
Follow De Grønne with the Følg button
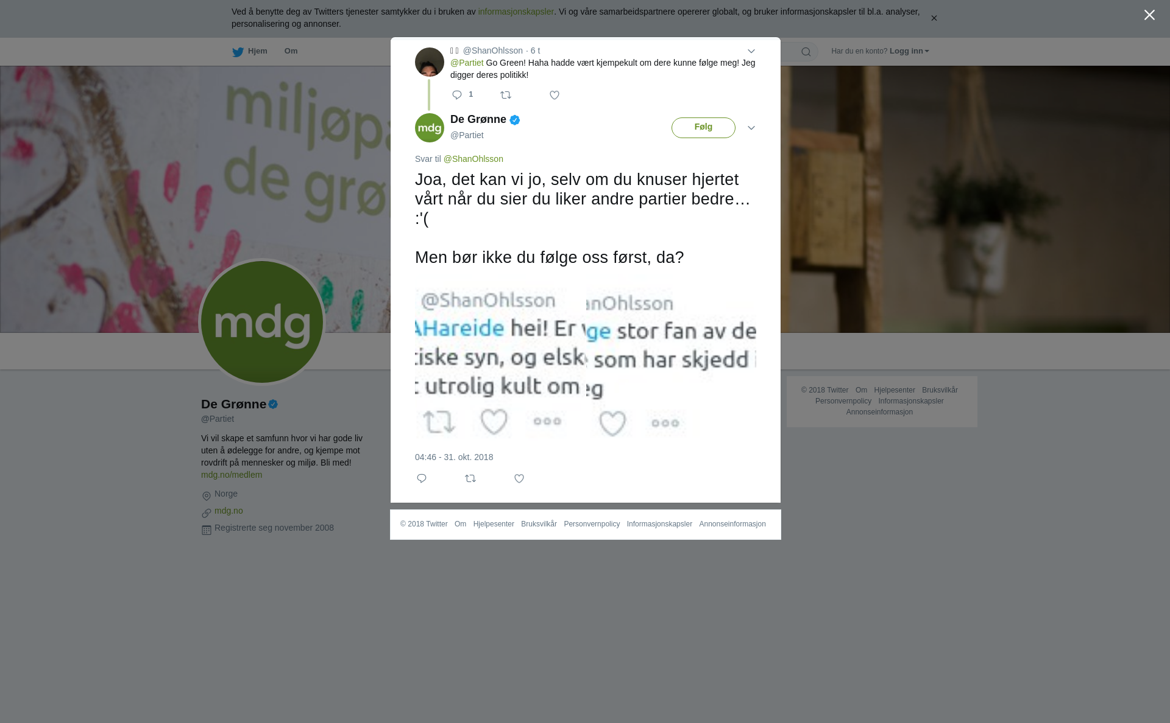click(703, 128)
